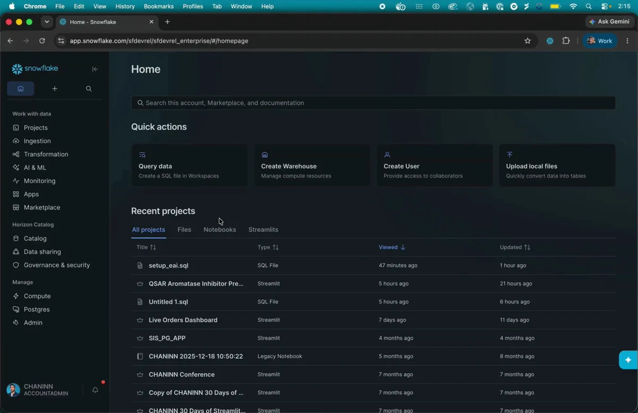Reload the page using the refresh icon

[x=42, y=41]
